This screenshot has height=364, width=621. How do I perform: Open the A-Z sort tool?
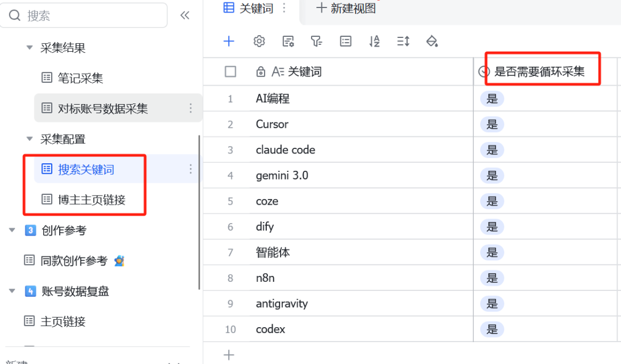coord(374,41)
